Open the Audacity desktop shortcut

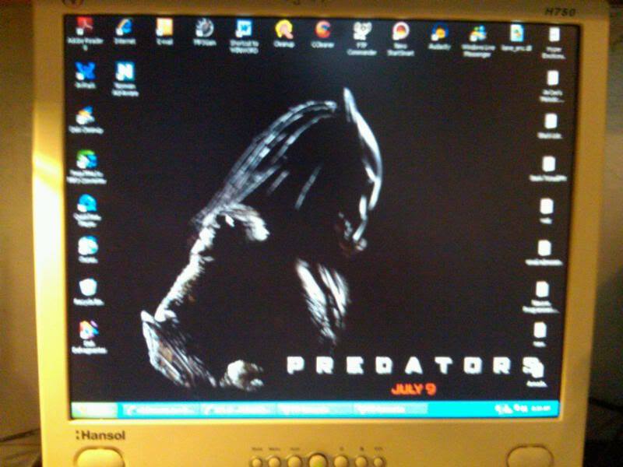pos(439,37)
